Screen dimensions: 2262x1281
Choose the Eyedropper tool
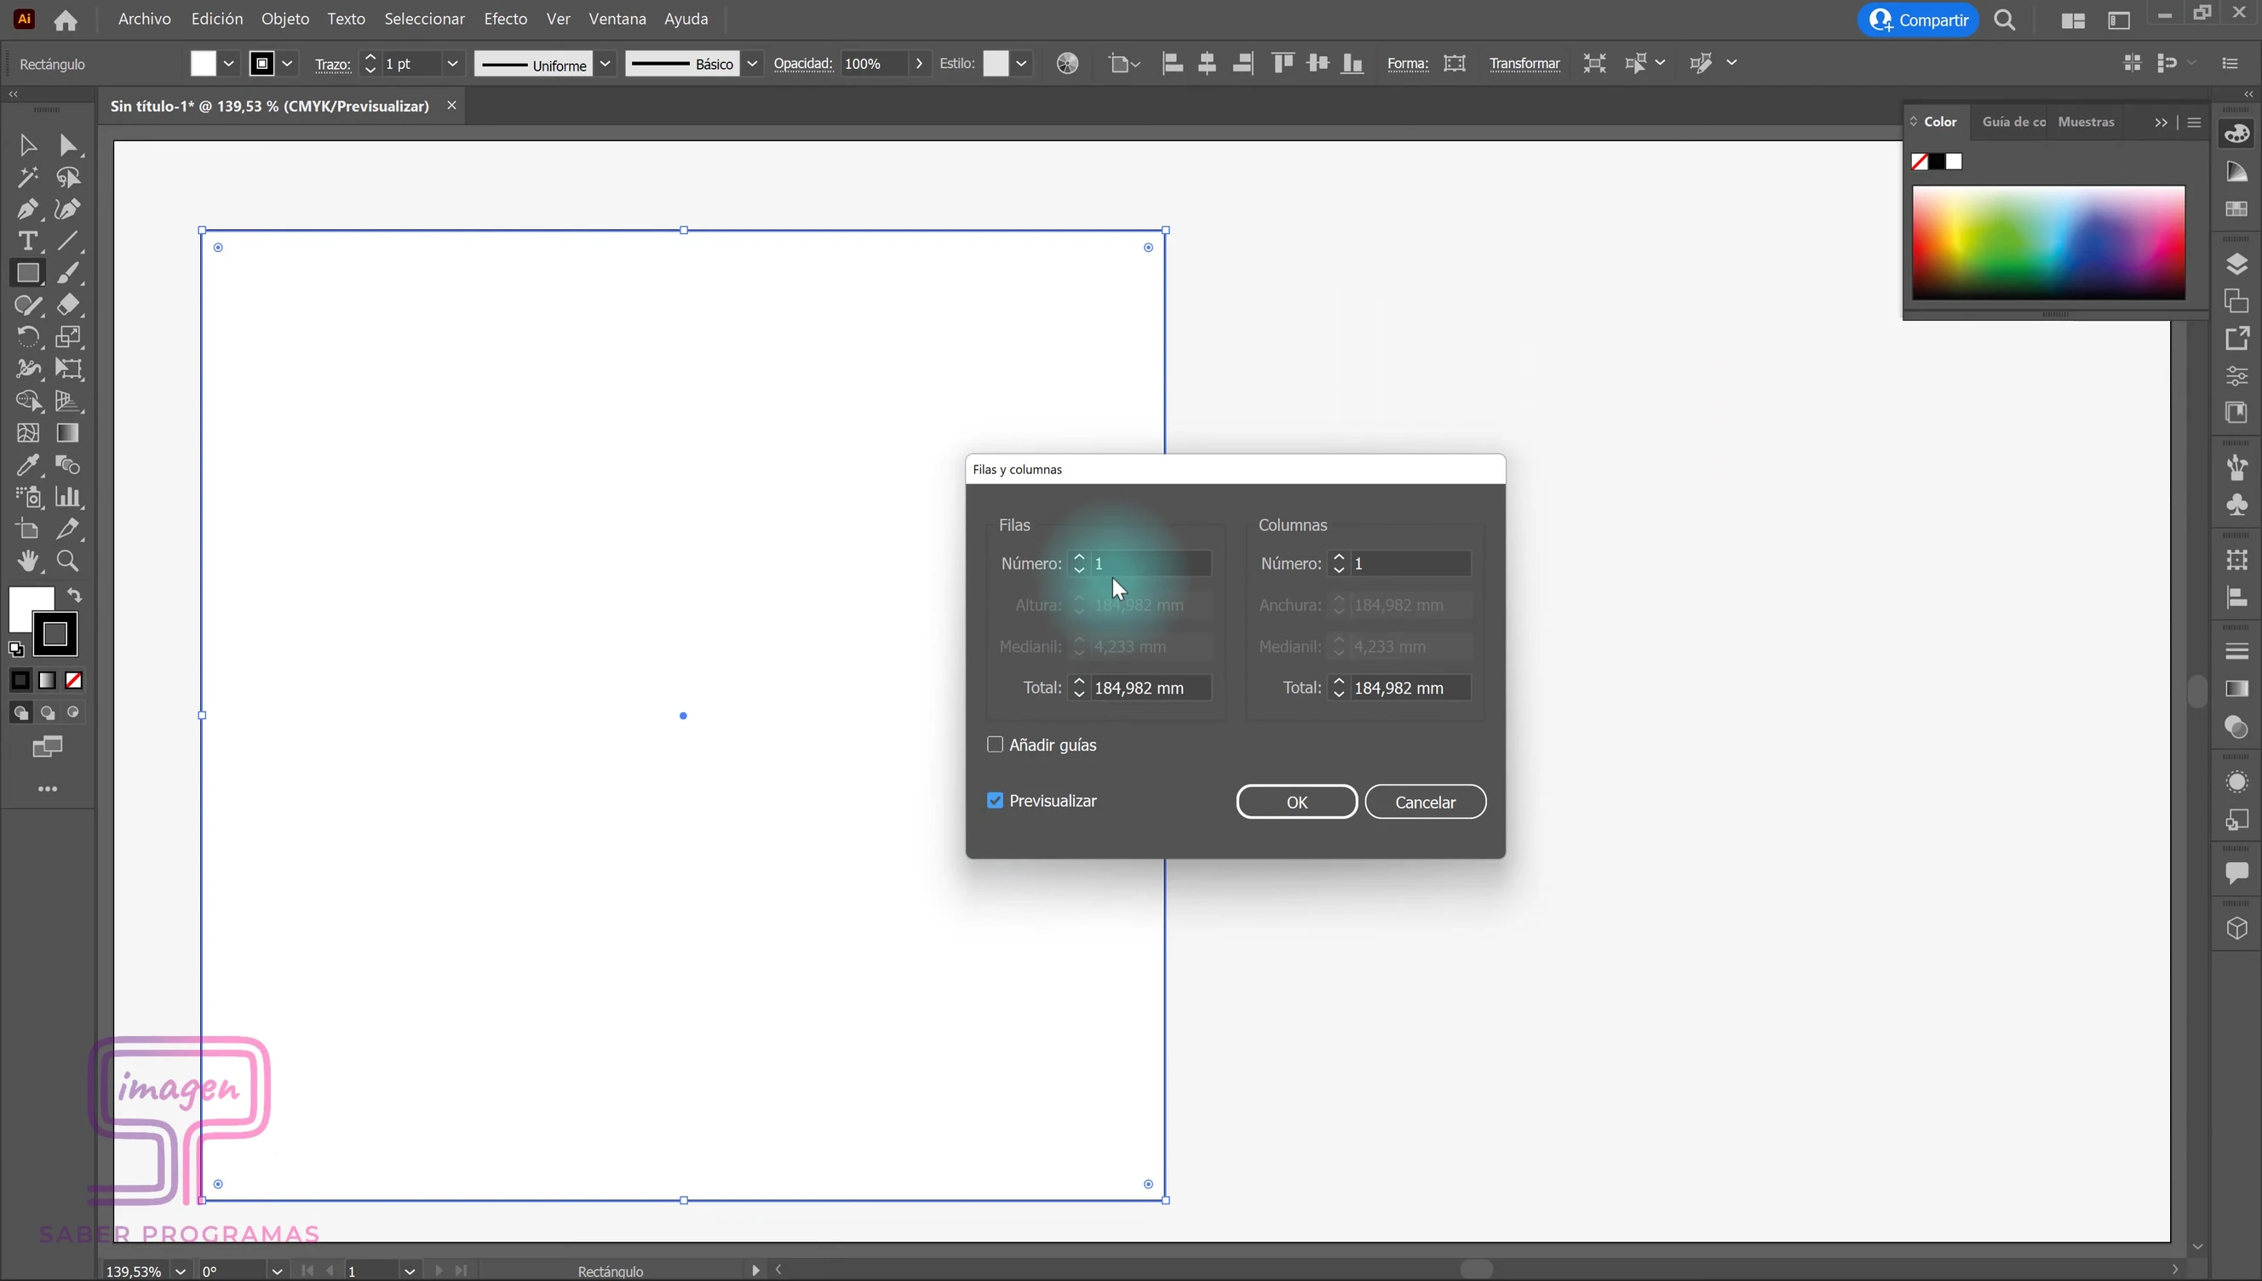(x=27, y=465)
